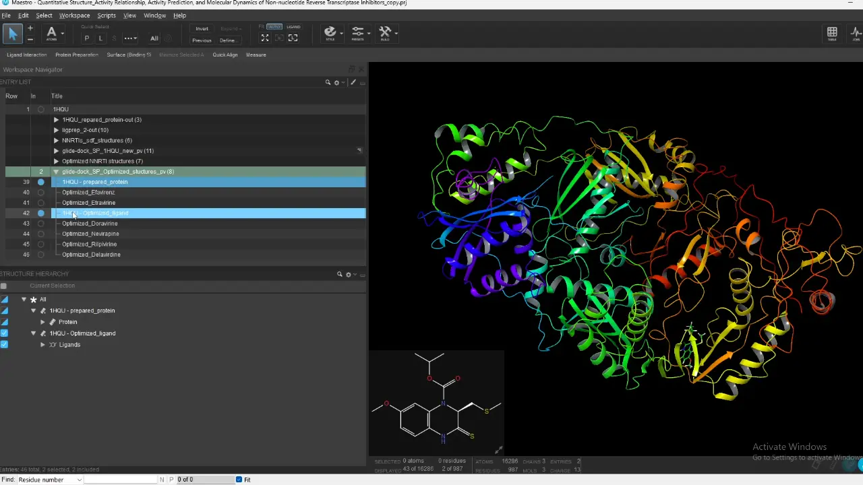
Task: Open the Define selection dialog
Action: coord(228,40)
